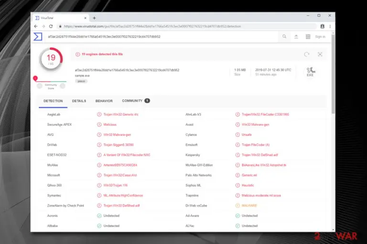The width and height of the screenshot is (367, 244).
Task: Reanalyze file with refresh icon
Action: pyautogui.click(x=307, y=54)
